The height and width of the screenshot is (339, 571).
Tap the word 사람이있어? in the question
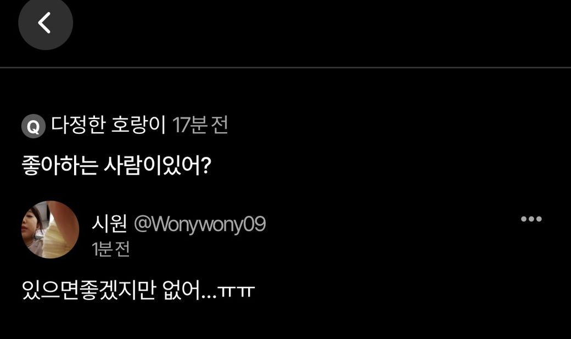158,166
